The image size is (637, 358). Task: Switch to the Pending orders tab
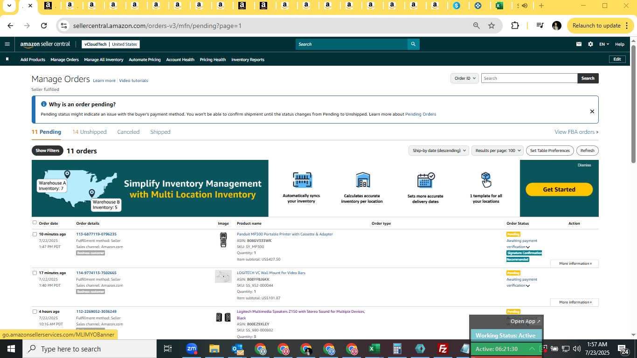[46, 132]
